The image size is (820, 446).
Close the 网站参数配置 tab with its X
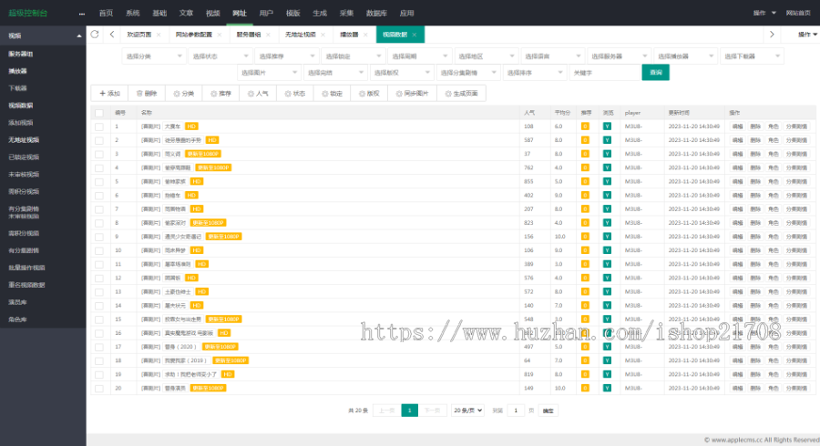click(x=219, y=35)
